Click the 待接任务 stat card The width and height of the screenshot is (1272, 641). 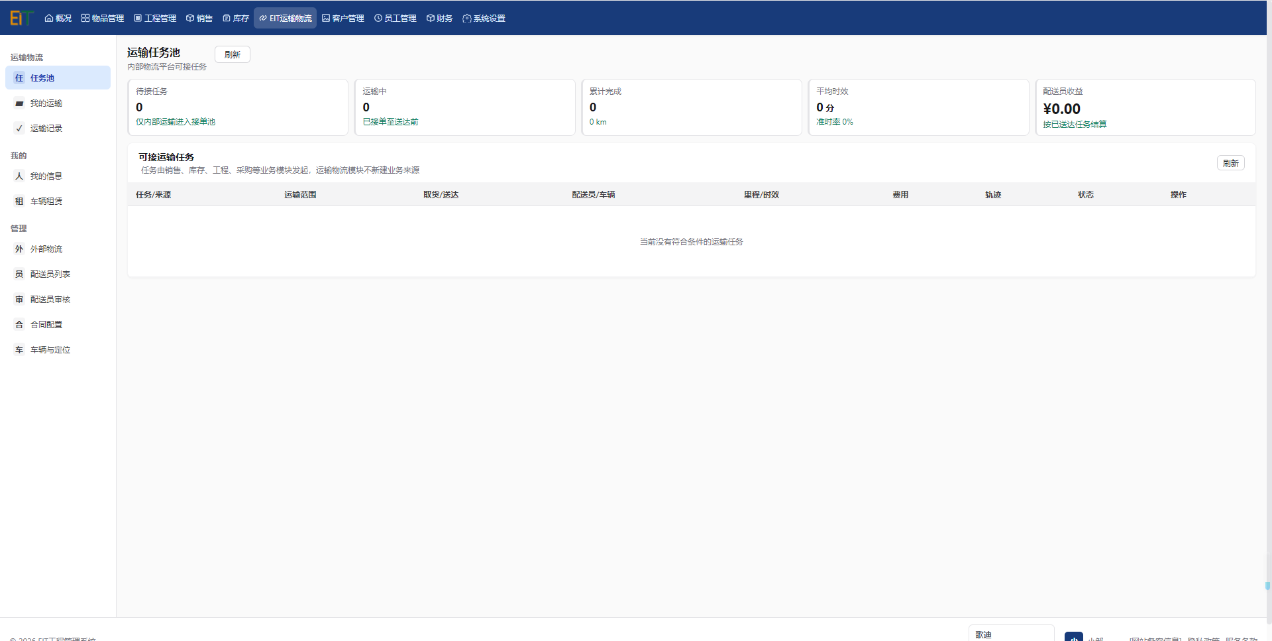(x=238, y=107)
